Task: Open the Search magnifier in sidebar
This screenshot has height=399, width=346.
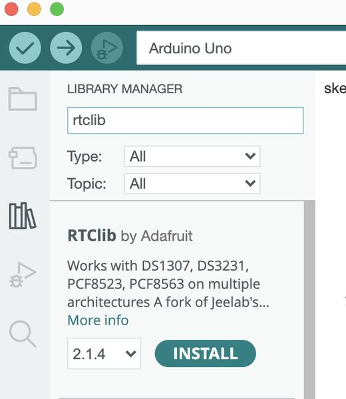Action: (x=23, y=334)
